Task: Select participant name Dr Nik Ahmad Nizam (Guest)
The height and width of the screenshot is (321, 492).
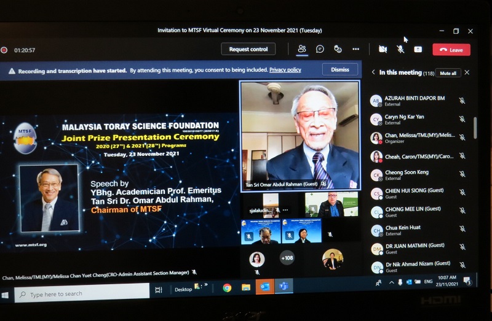Action: coord(418,264)
